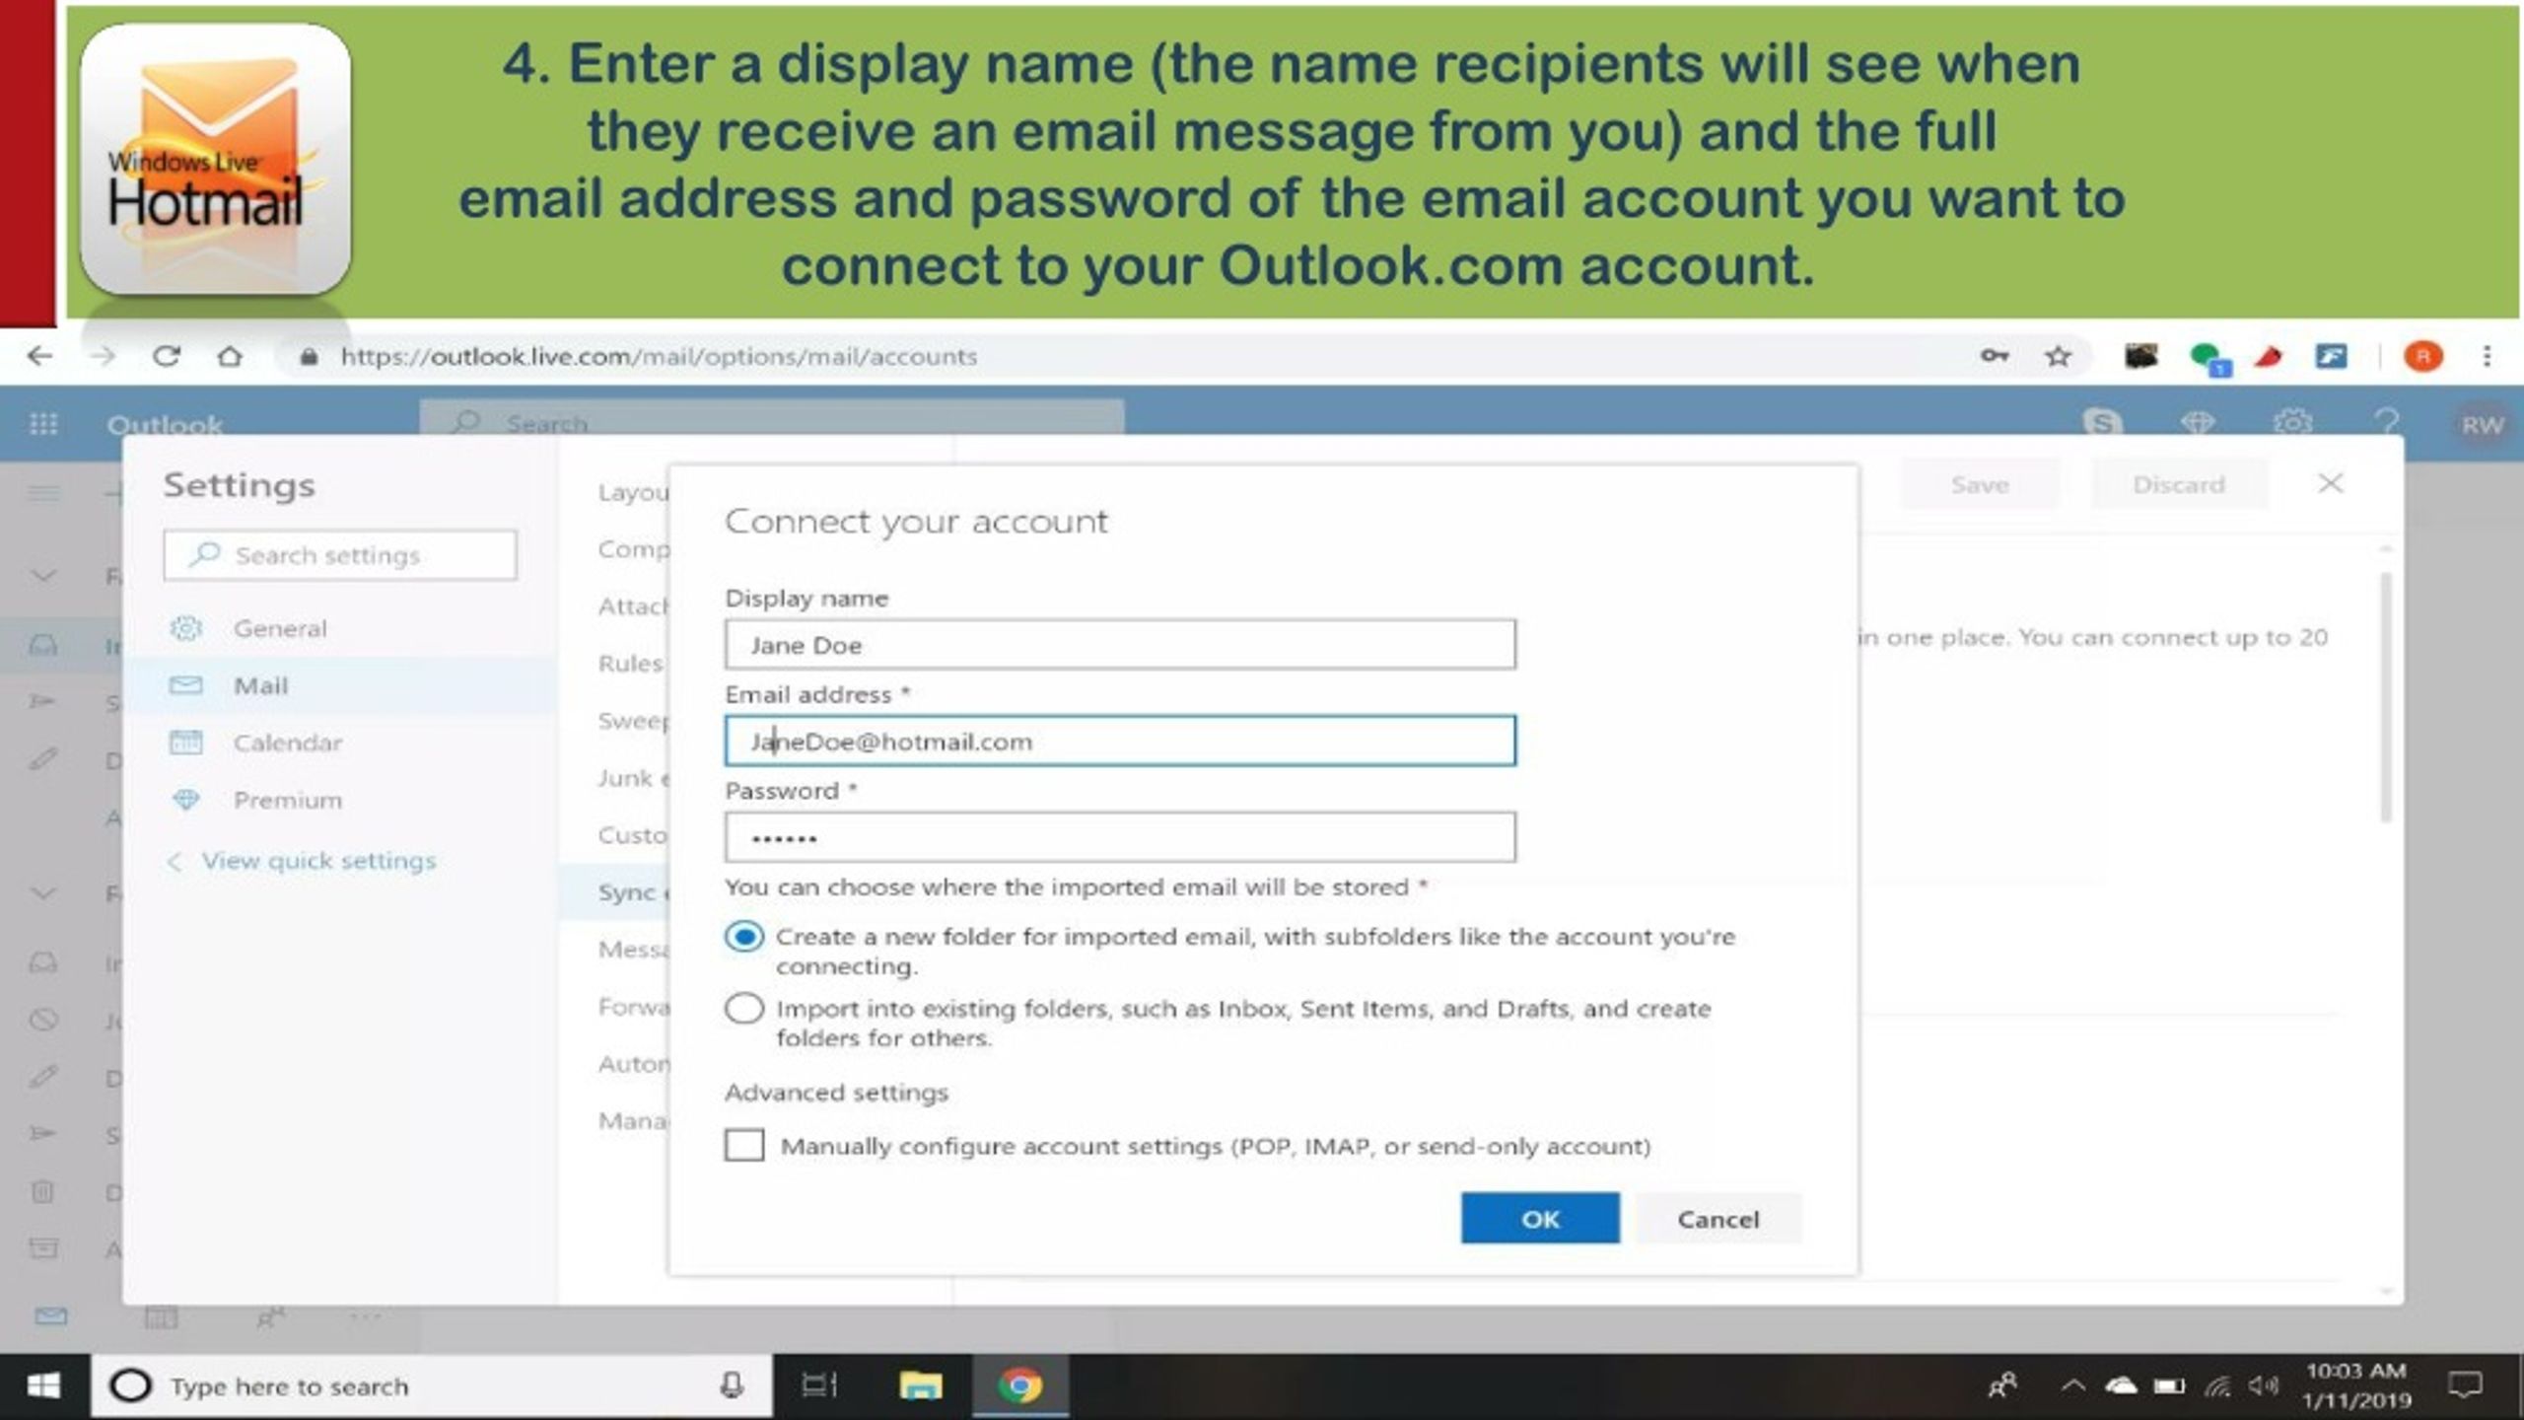Click Cancel in Connect your account
The image size is (2524, 1420).
[1718, 1219]
